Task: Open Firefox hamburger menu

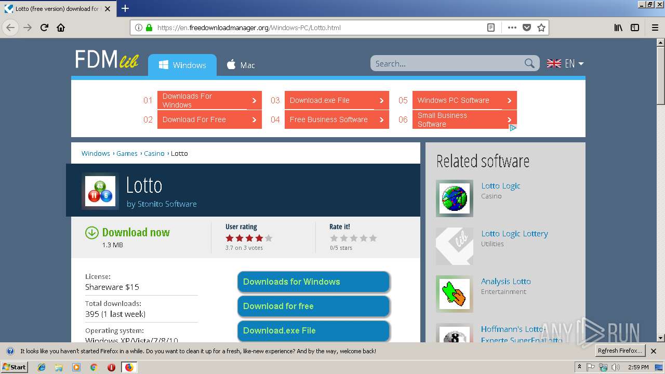Action: [x=655, y=28]
